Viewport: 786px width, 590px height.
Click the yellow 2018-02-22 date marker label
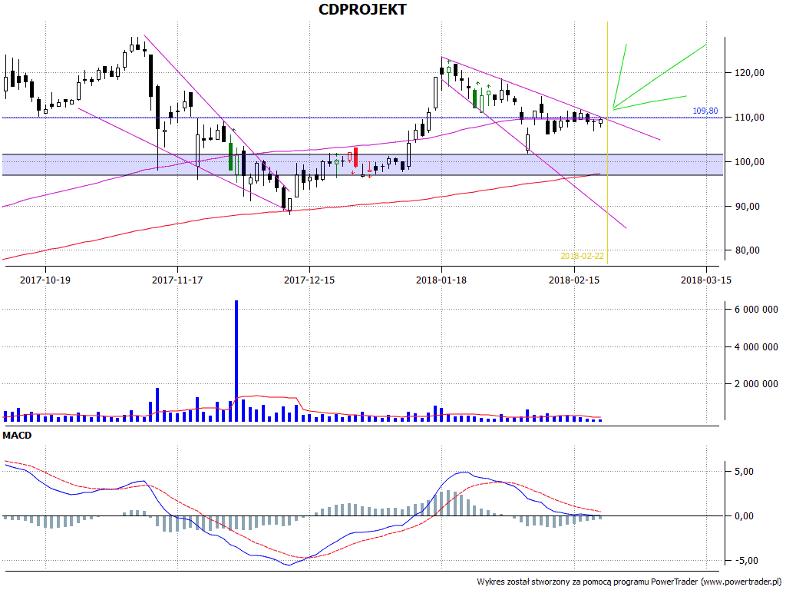tap(582, 256)
